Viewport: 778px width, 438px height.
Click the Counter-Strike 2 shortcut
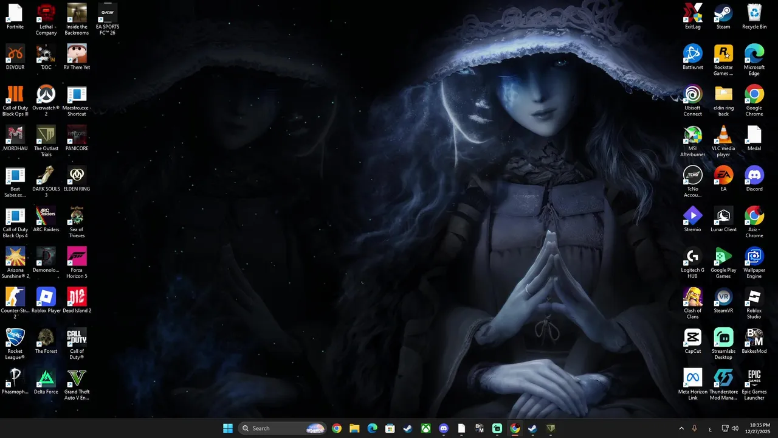[15, 304]
